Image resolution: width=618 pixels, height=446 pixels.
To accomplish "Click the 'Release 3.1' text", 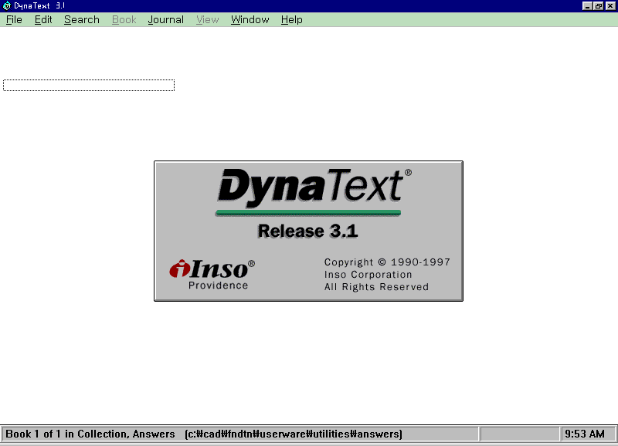I will [x=307, y=231].
